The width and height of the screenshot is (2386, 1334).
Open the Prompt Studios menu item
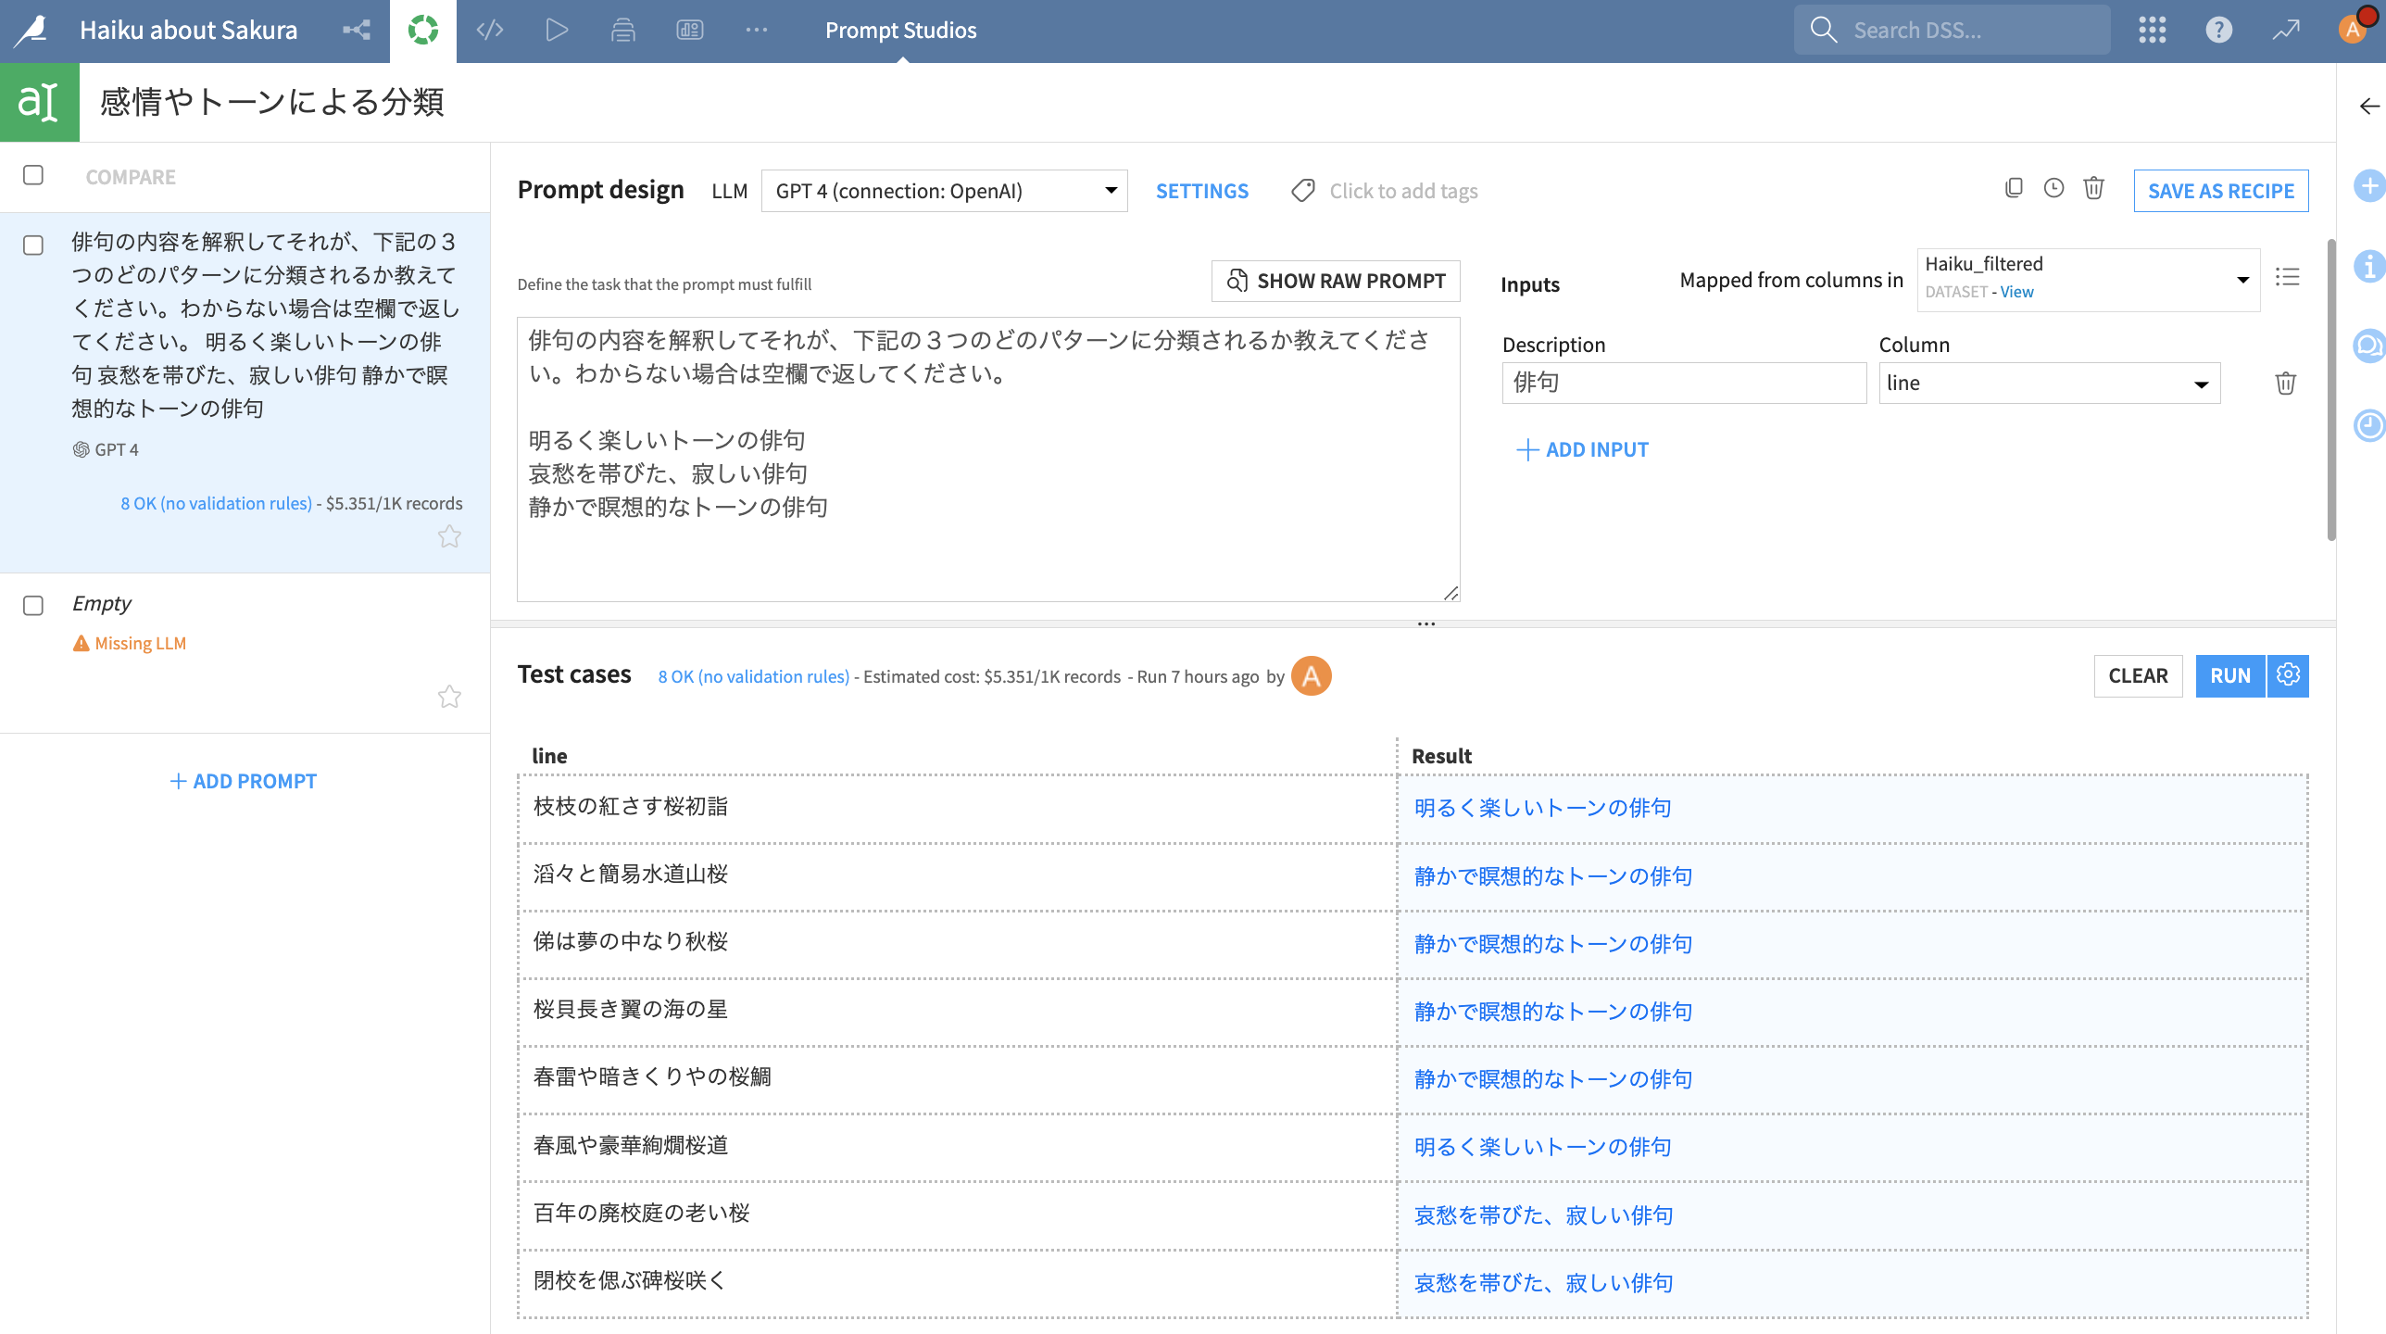click(900, 31)
